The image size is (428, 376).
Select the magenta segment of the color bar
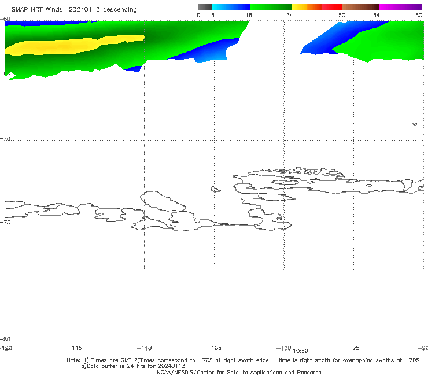pos(400,7)
